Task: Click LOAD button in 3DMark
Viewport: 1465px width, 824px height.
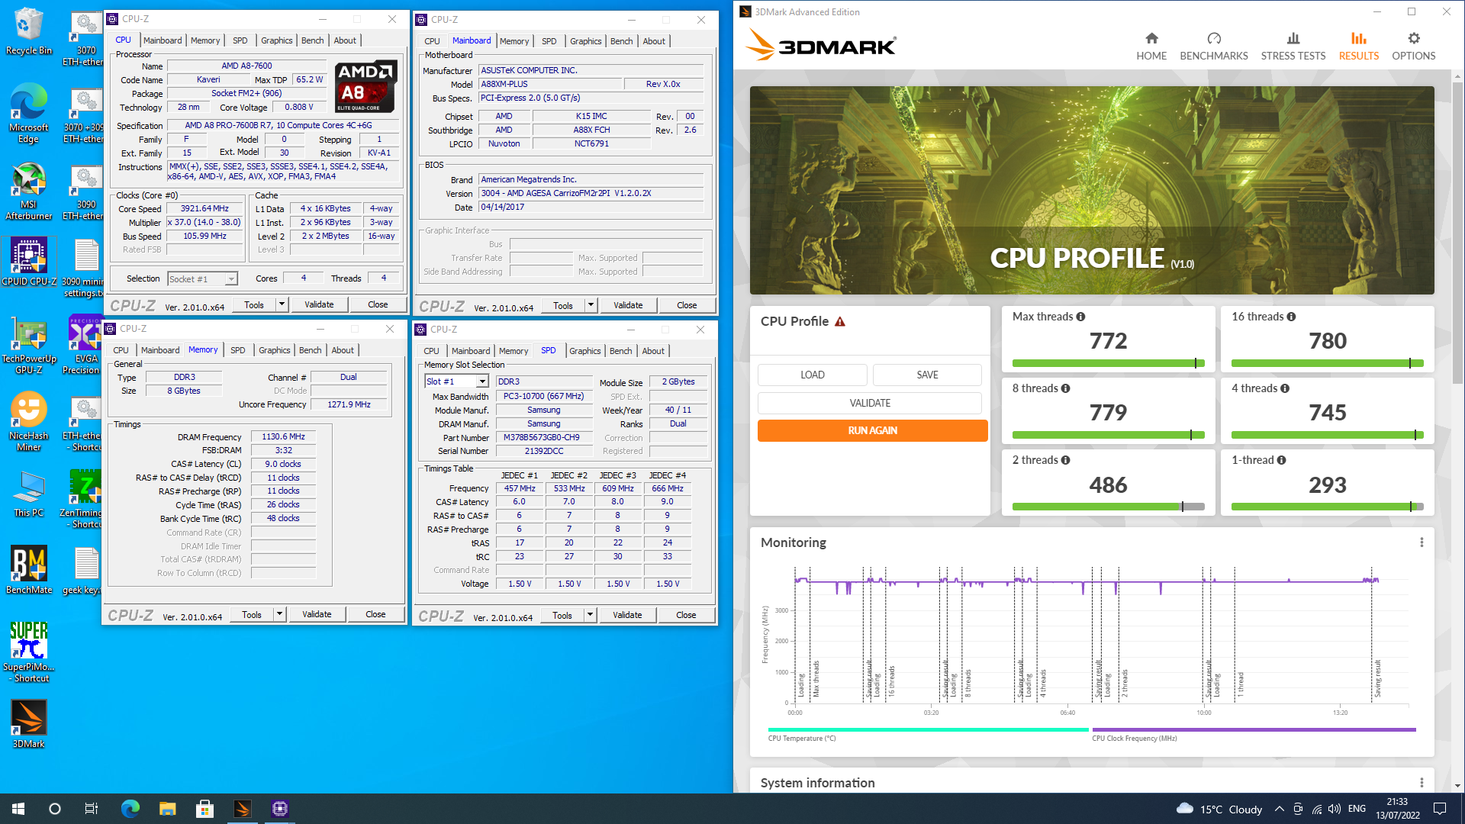Action: pos(813,375)
